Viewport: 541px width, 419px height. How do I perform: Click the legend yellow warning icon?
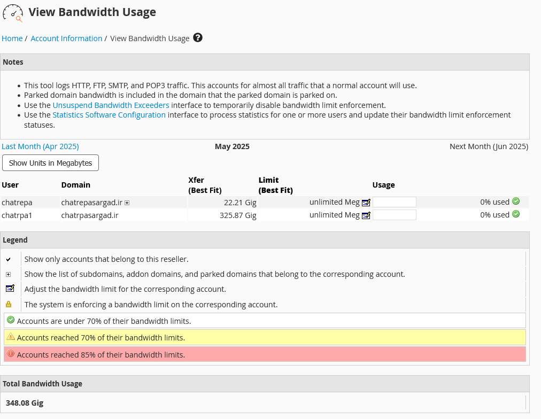coord(10,337)
